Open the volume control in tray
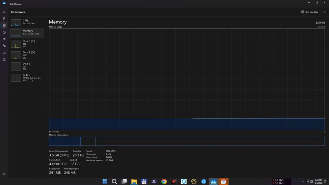This screenshot has width=329, height=185. (307, 181)
